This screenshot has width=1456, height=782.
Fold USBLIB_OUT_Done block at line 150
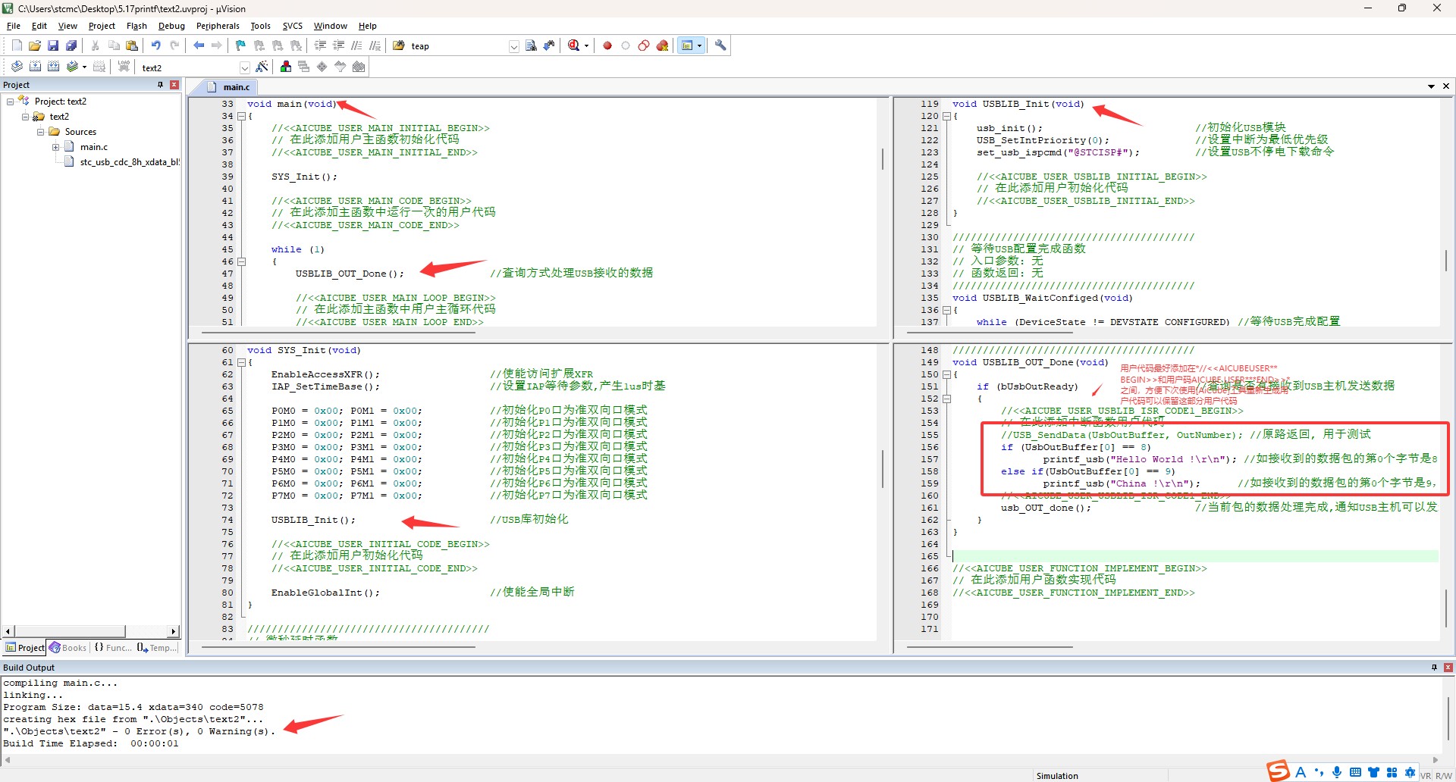pyautogui.click(x=946, y=374)
